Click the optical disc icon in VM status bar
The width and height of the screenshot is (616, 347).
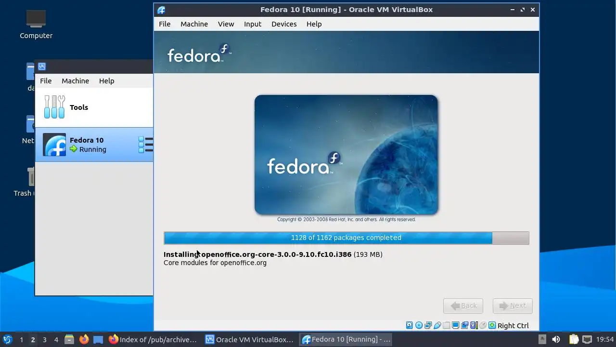[419, 325]
